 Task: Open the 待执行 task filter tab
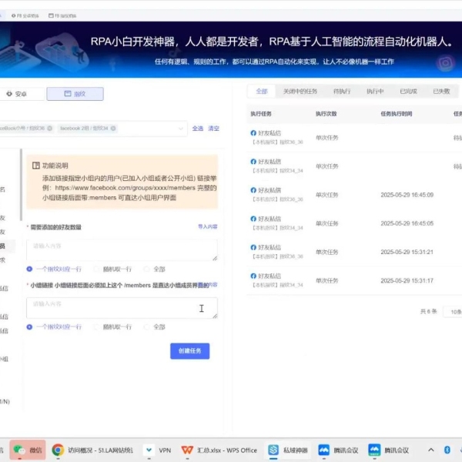(342, 91)
